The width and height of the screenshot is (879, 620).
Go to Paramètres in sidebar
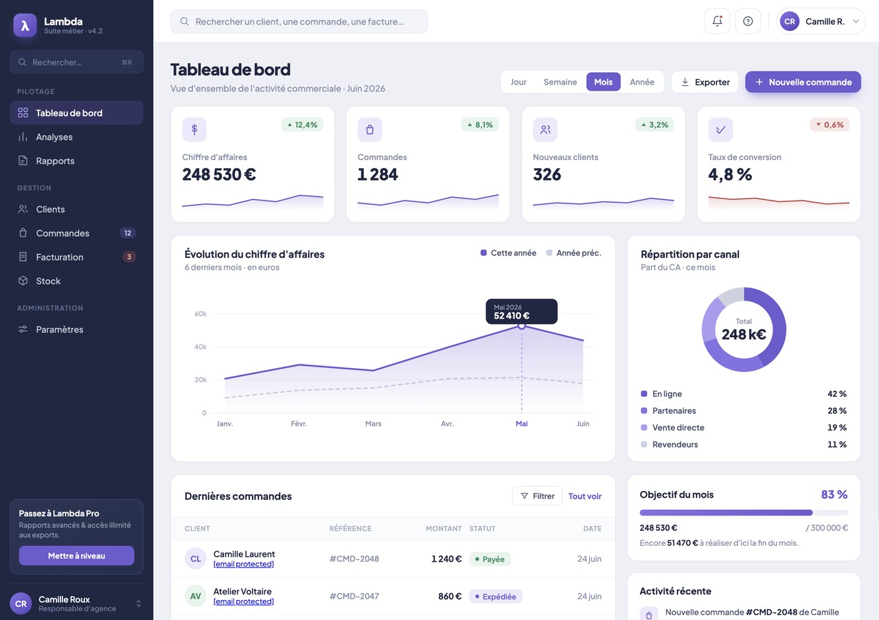[76, 329]
